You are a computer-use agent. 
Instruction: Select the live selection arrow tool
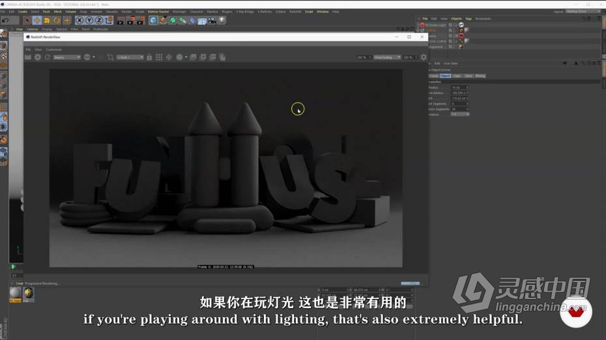27,20
